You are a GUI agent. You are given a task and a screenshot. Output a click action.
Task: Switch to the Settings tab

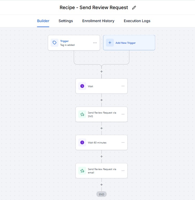[x=66, y=21]
